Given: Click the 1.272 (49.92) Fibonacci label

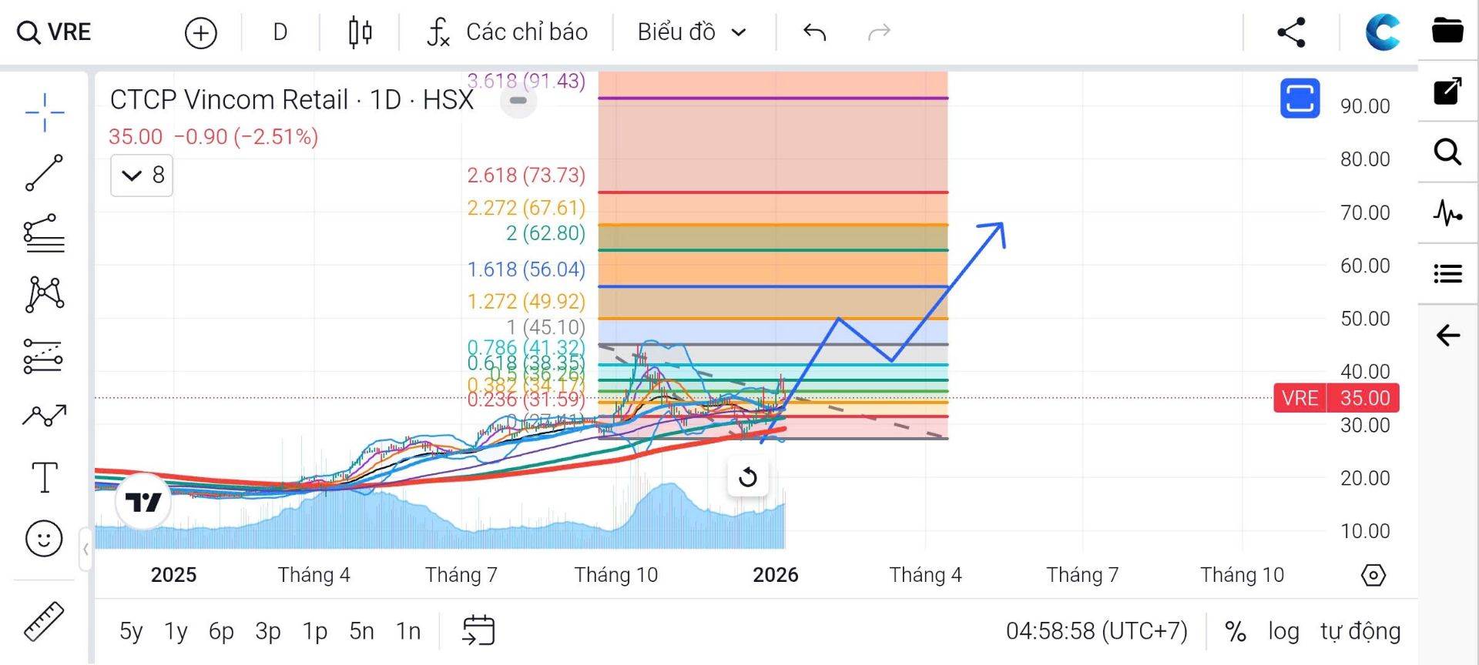Looking at the screenshot, I should coord(526,301).
